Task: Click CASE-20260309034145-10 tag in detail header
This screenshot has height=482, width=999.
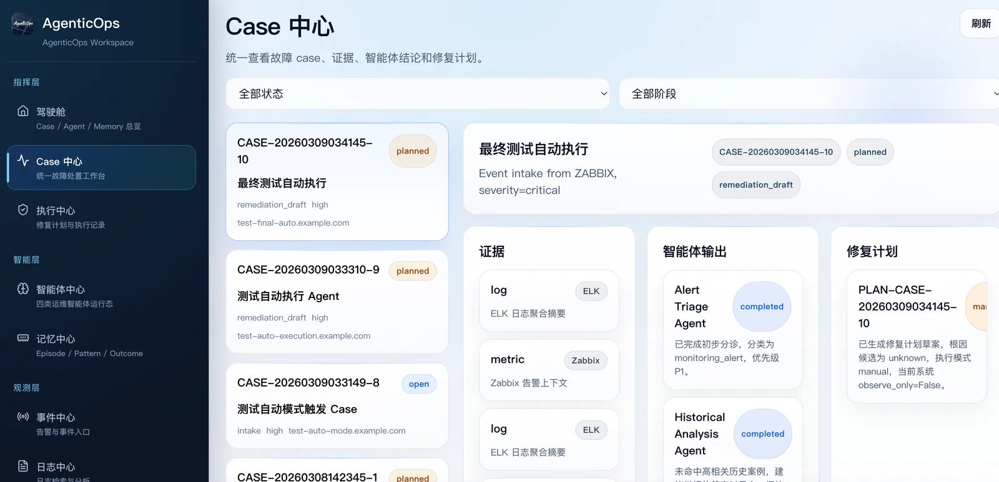Action: pos(776,152)
